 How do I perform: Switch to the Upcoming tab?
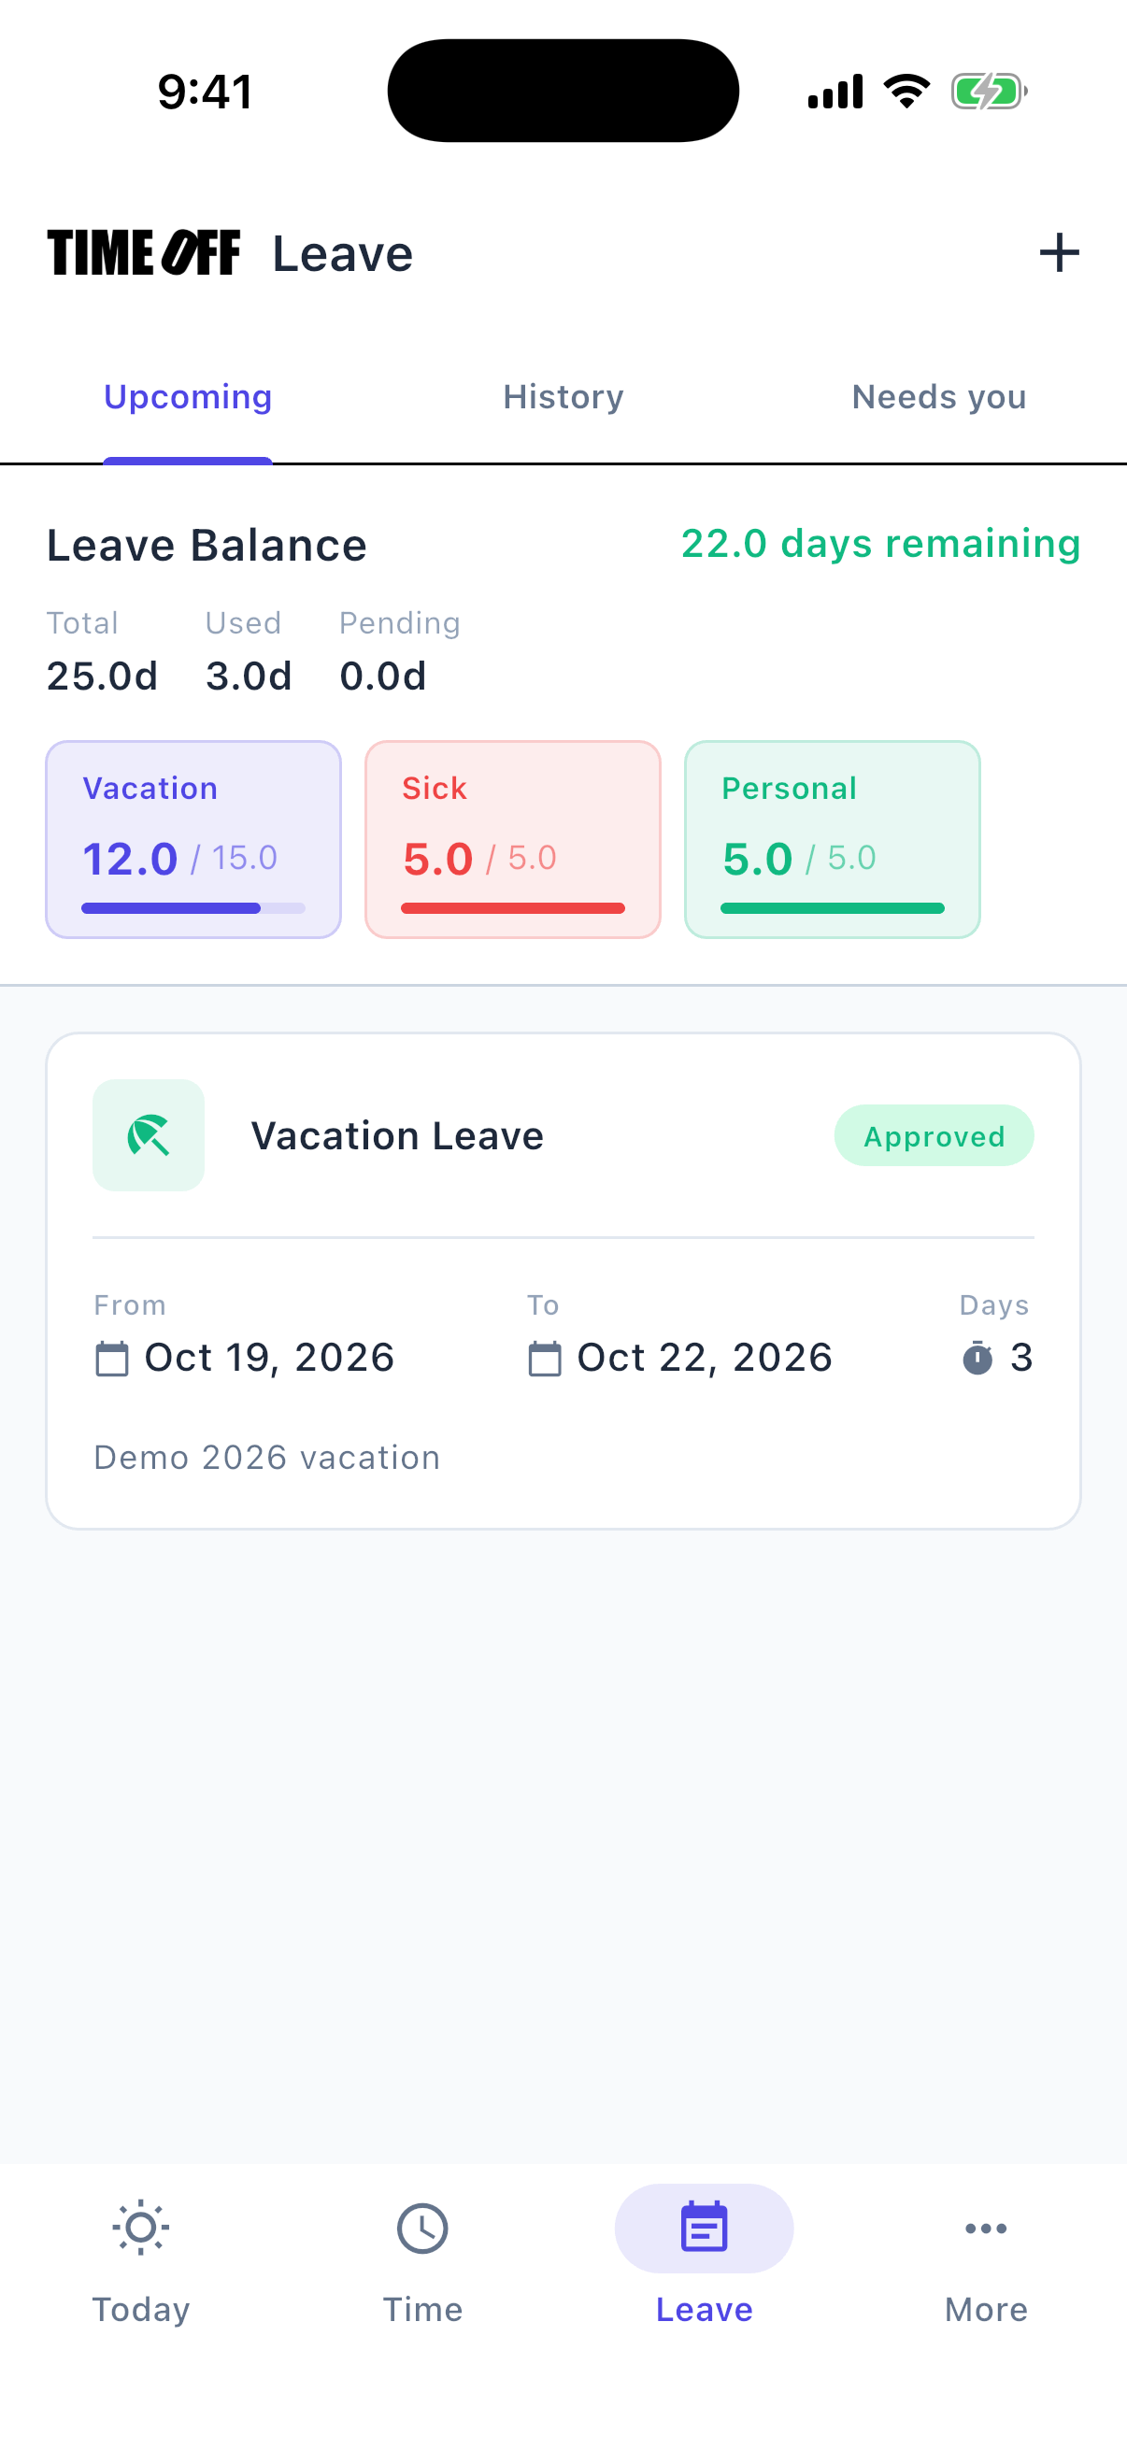pyautogui.click(x=187, y=396)
